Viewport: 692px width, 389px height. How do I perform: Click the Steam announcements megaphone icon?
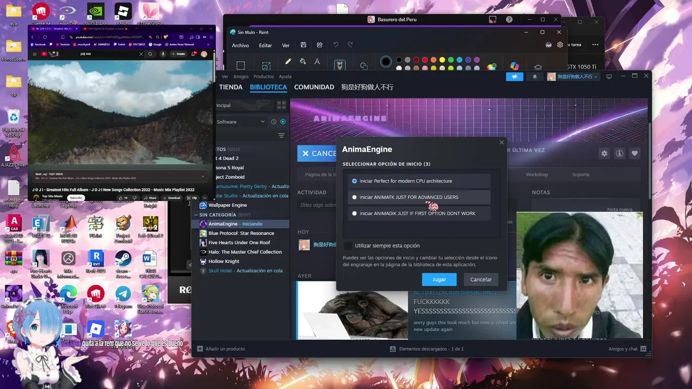[515, 77]
